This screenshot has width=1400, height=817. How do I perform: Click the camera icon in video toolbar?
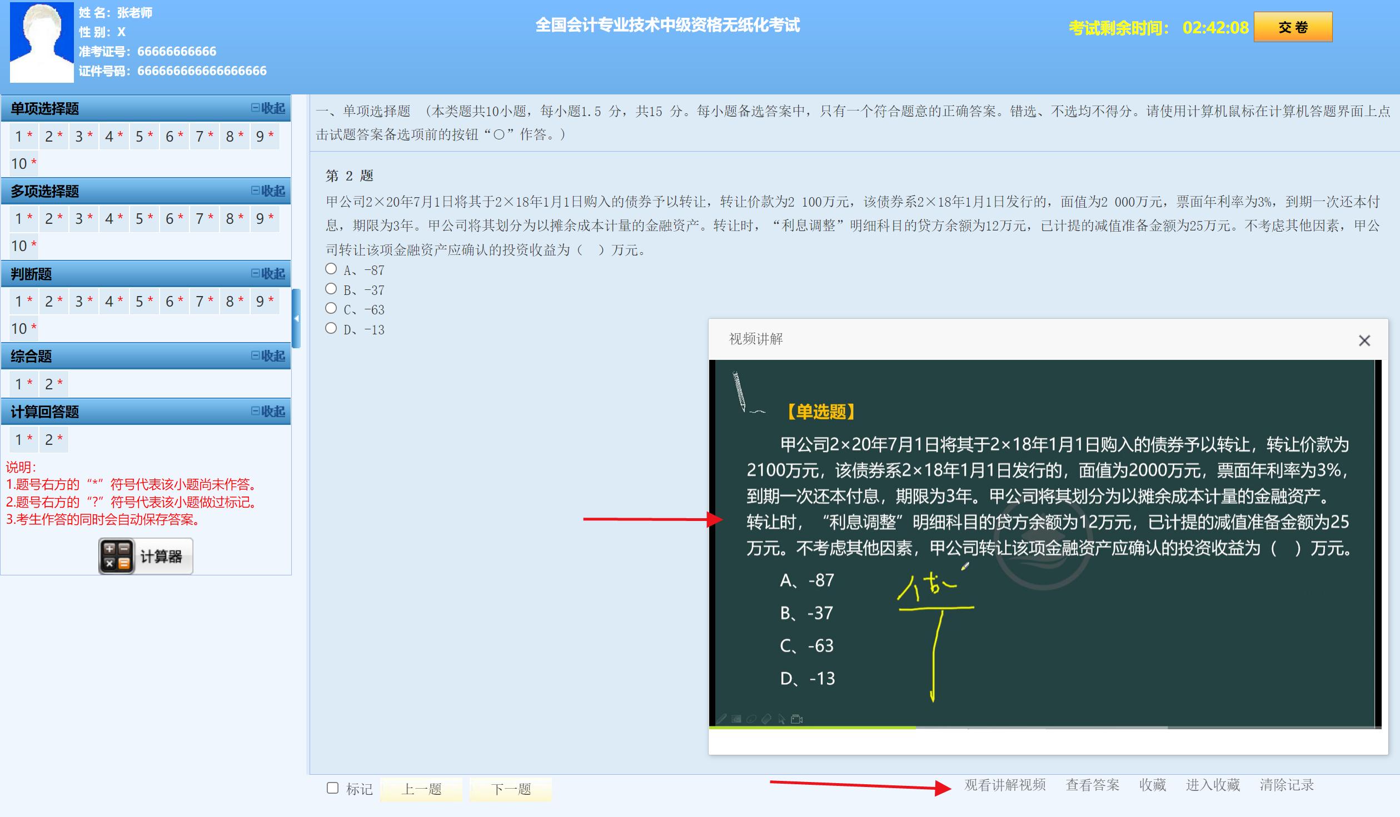click(796, 718)
